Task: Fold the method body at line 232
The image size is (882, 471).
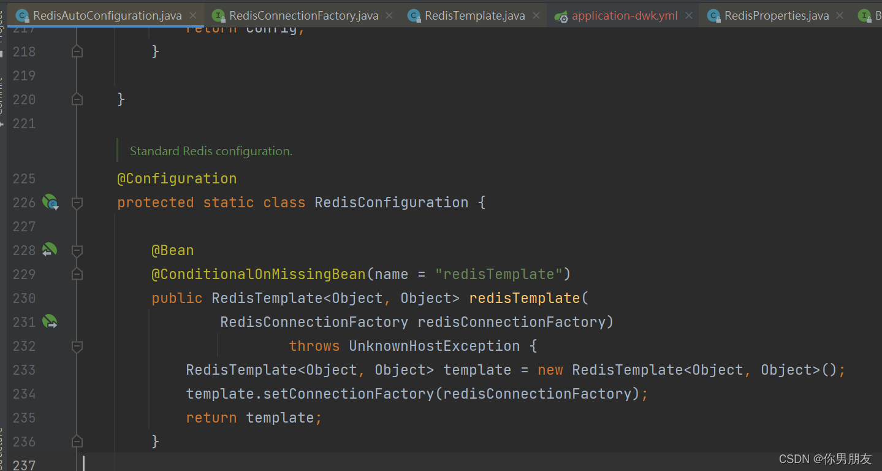Action: click(x=77, y=346)
